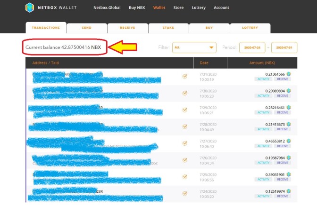Screen dimensions: 317x205
Task: Open Buy NBX in the top navigation
Action: tap(137, 8)
